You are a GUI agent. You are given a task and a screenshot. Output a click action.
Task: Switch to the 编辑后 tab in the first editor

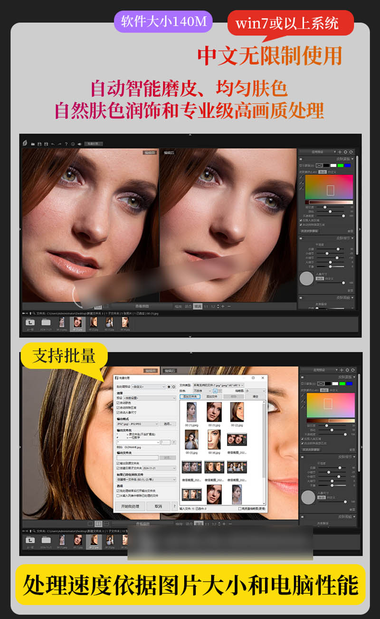click(169, 152)
